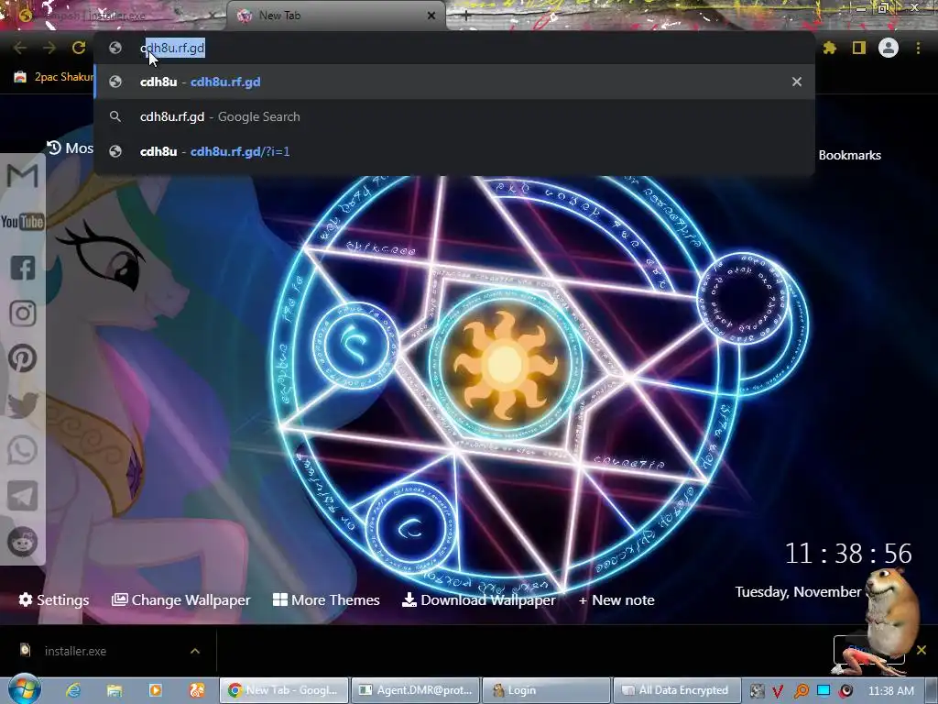Screen dimensions: 938x704
Task: Open the Reddit sidebar shortcut
Action: (x=23, y=542)
